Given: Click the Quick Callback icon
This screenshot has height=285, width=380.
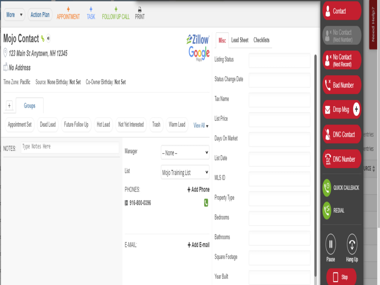Looking at the screenshot, I should point(327,188).
